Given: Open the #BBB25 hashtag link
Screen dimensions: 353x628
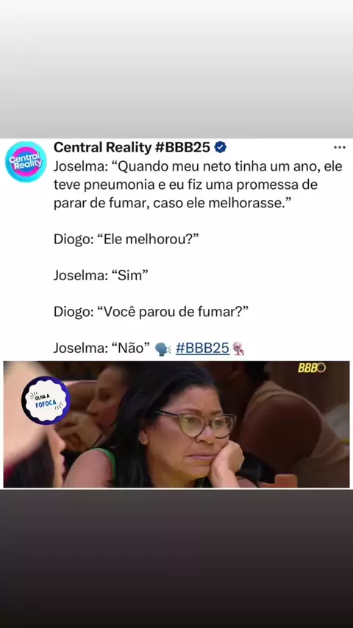Looking at the screenshot, I should [x=202, y=348].
